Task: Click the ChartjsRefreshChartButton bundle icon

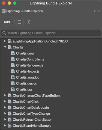Action: [10, 120]
